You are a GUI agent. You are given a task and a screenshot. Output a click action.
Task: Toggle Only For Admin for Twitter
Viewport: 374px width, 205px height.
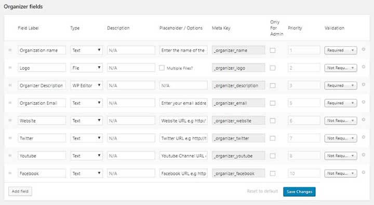[x=273, y=138]
